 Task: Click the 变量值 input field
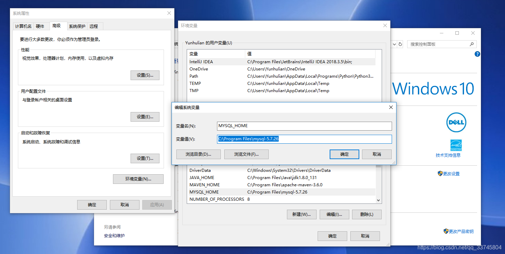click(x=305, y=139)
